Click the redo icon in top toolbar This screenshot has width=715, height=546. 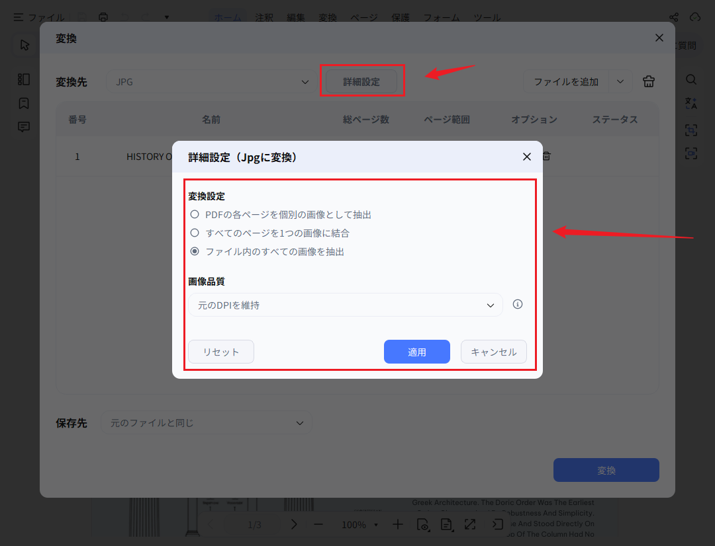pos(145,17)
